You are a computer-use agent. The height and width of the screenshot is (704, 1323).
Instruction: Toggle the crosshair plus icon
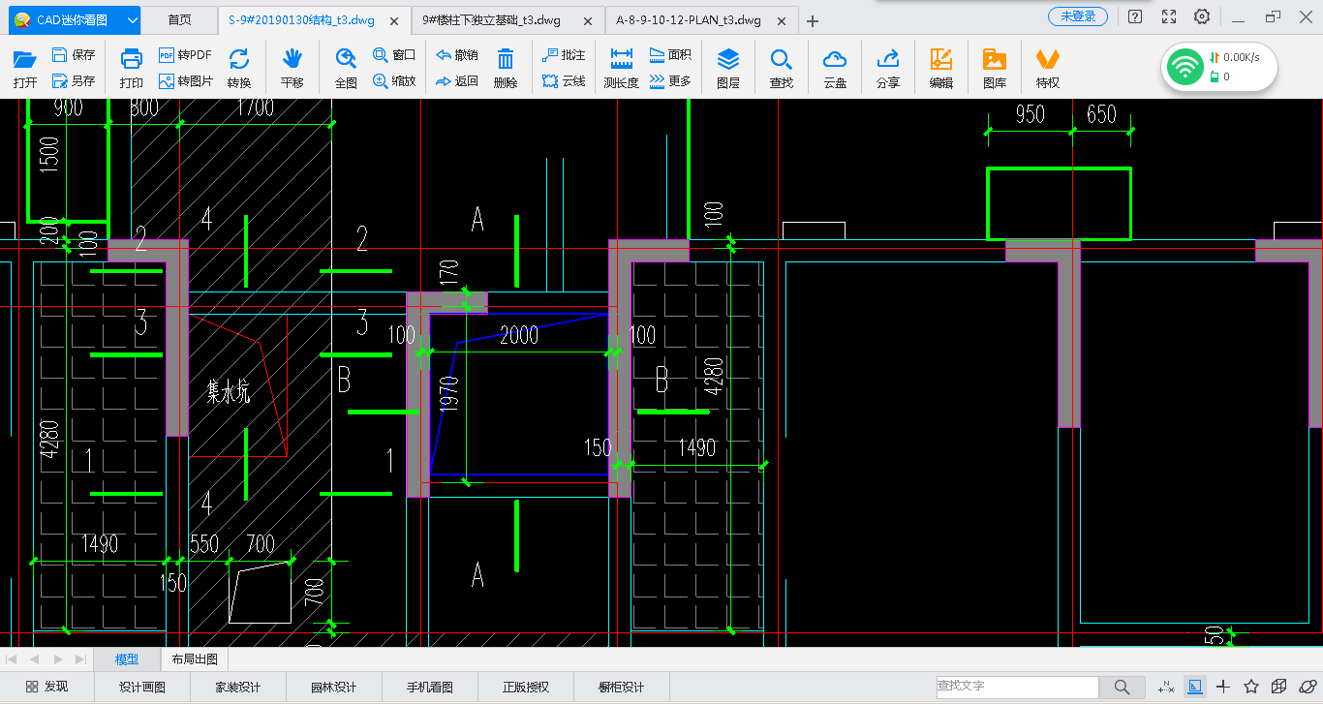click(1223, 687)
